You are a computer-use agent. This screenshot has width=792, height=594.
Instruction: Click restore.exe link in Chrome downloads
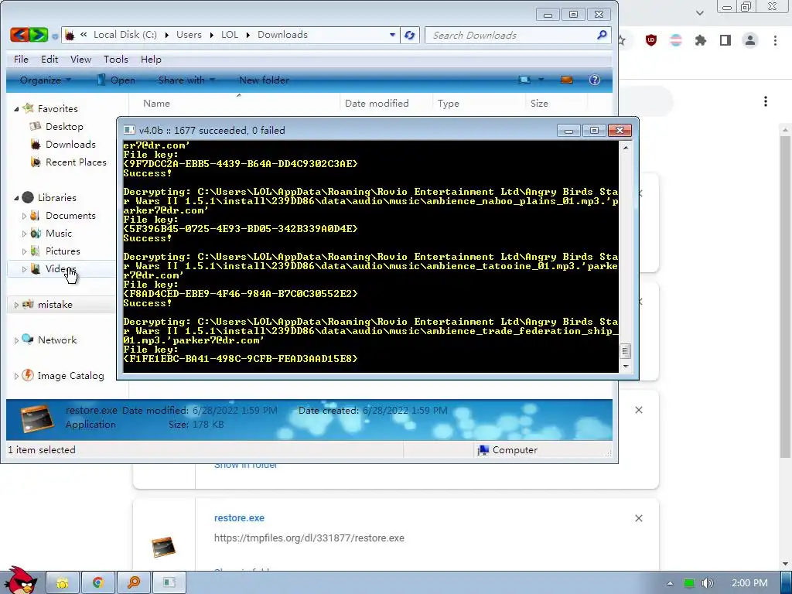click(x=239, y=517)
